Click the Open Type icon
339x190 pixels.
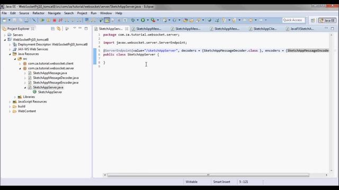(185, 20)
